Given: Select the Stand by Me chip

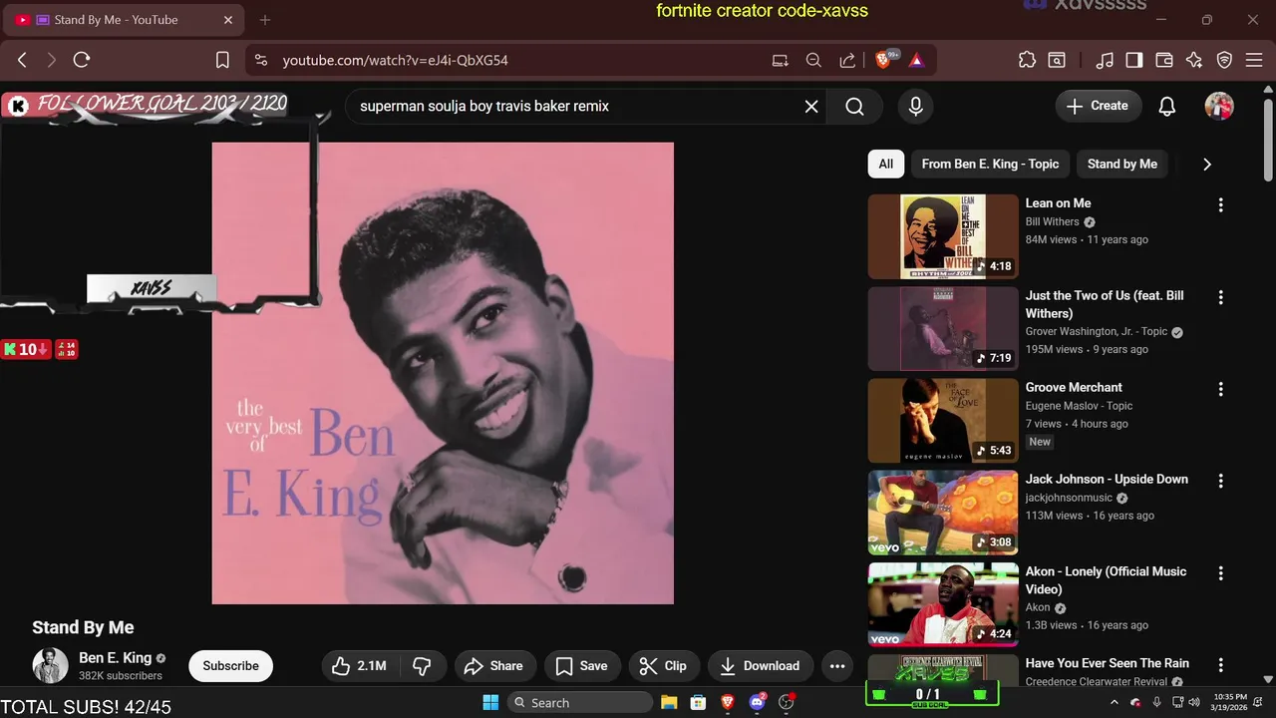Looking at the screenshot, I should pyautogui.click(x=1122, y=164).
